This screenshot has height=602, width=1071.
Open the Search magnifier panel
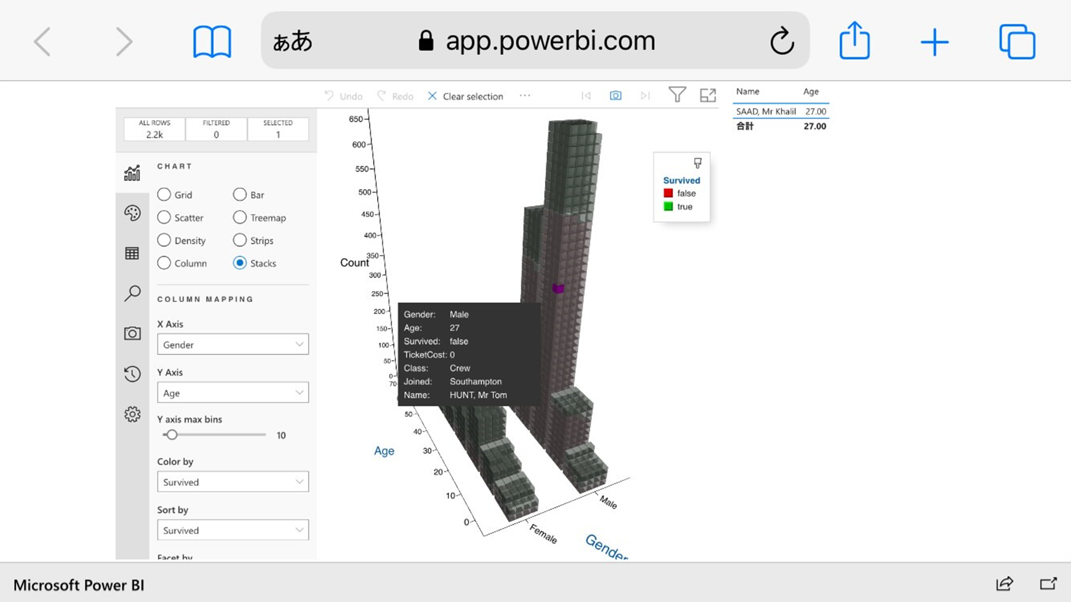coord(132,293)
